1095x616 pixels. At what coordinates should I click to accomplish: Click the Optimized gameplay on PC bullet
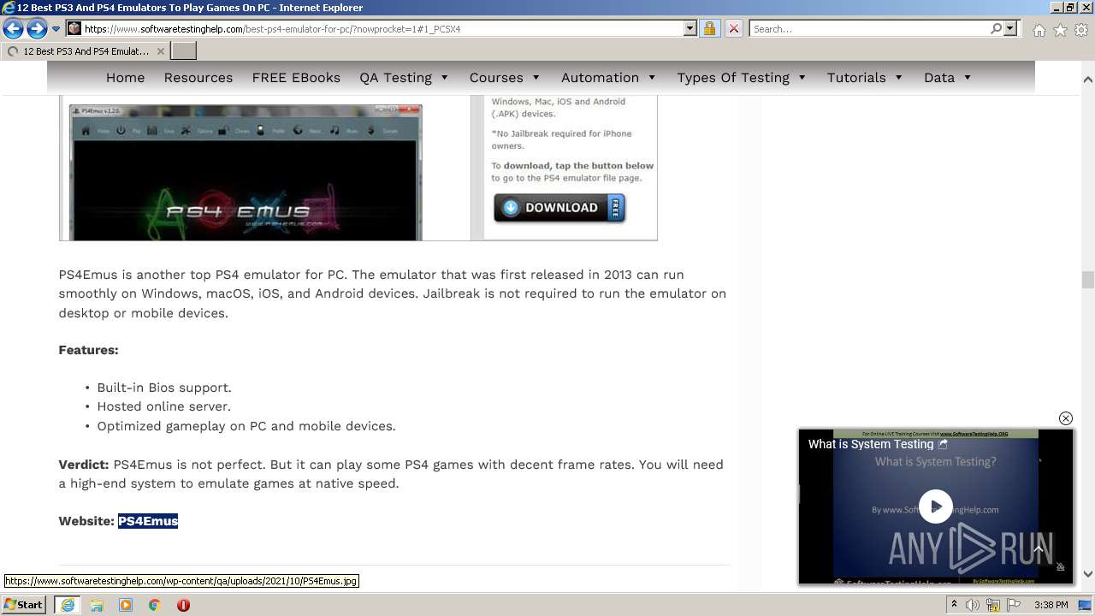point(246,426)
